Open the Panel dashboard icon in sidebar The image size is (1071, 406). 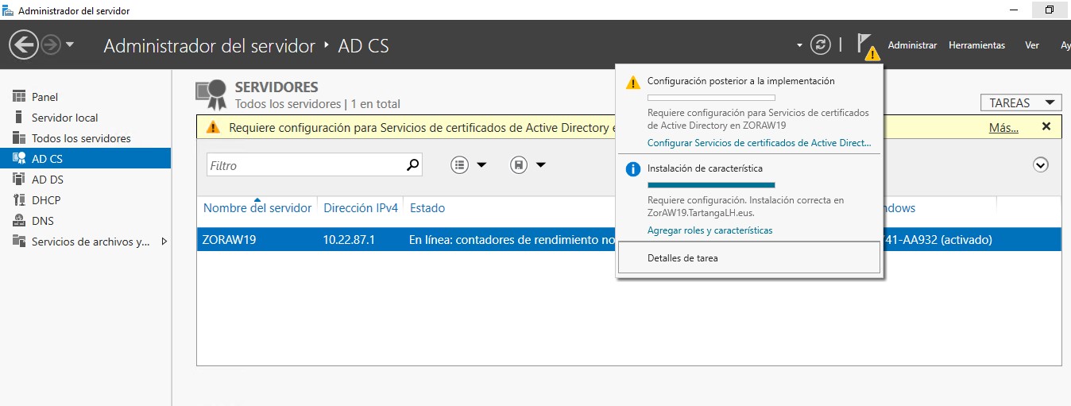[19, 97]
